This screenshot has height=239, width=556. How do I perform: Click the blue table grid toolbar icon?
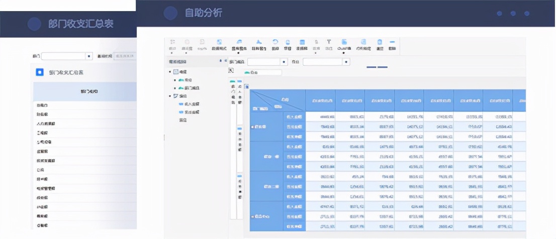[302, 42]
